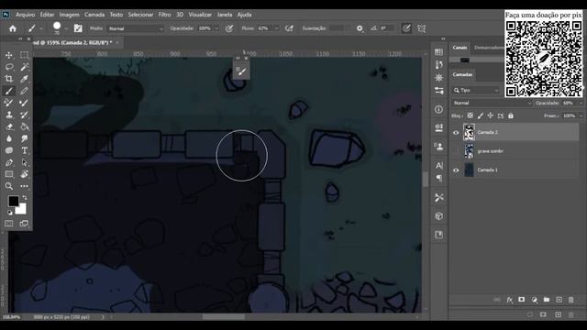This screenshot has width=587, height=330.
Task: Create new adjustment layer
Action: 534,300
